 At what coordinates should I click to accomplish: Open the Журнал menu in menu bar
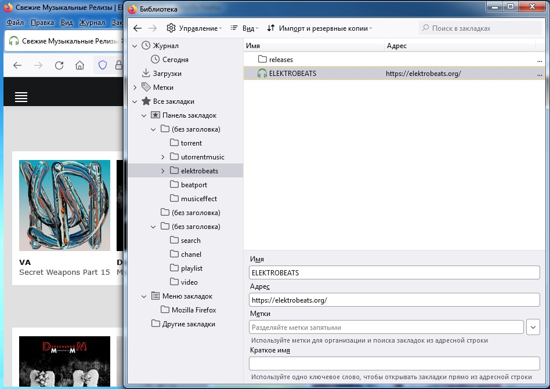(92, 23)
